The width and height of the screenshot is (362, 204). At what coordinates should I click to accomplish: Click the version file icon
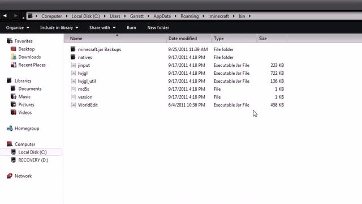tap(74, 97)
